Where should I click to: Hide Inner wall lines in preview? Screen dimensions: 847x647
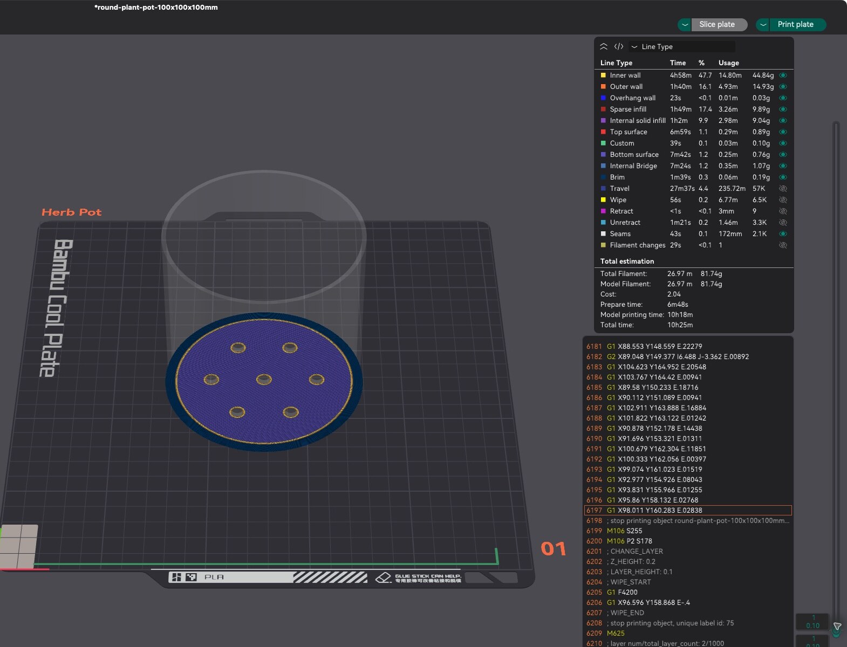point(783,75)
